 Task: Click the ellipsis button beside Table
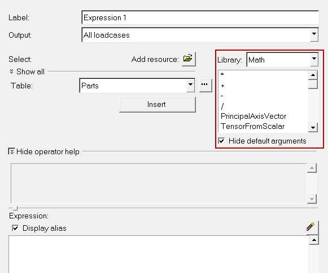[205, 85]
